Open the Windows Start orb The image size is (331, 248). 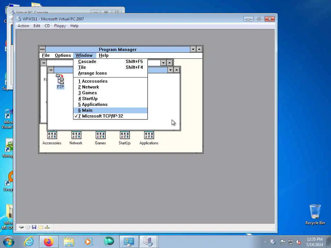pyautogui.click(x=9, y=242)
